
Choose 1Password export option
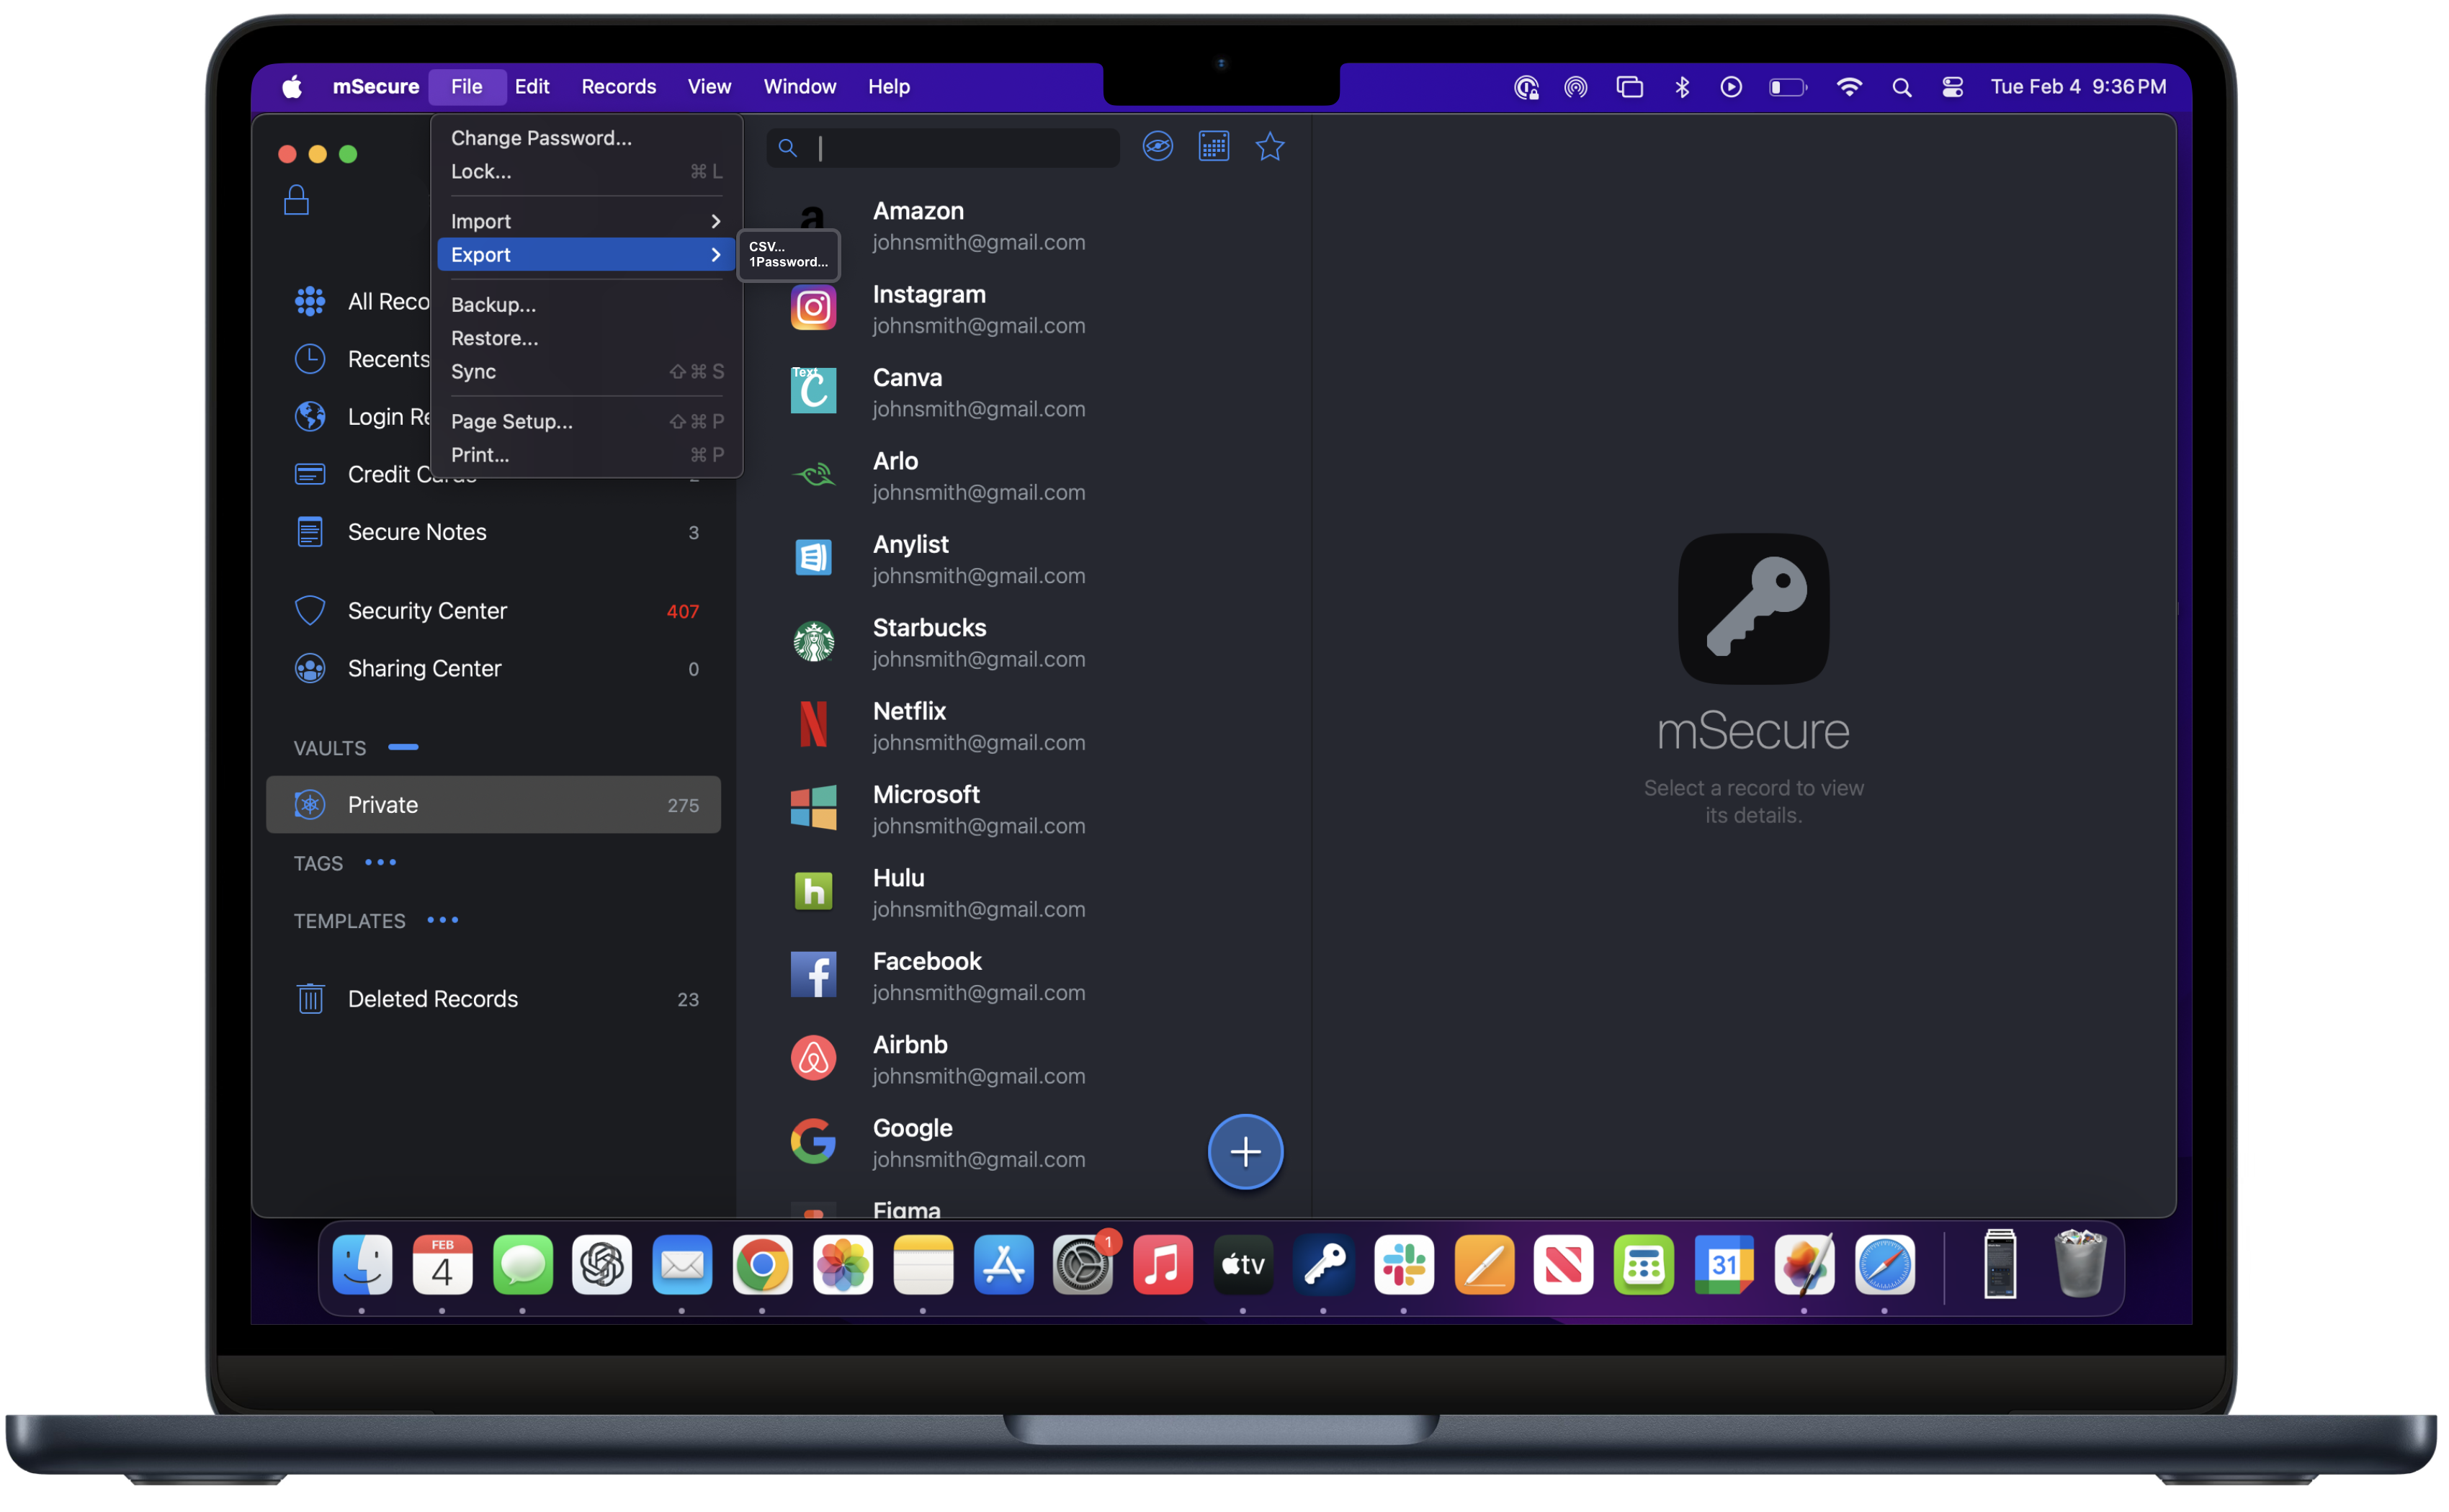[x=788, y=262]
